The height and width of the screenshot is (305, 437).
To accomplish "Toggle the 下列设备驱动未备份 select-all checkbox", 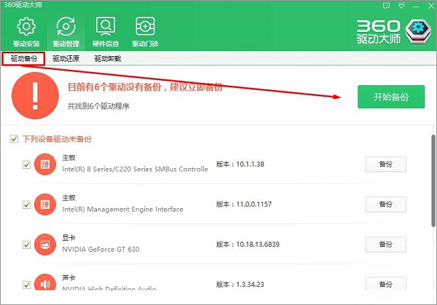I will 13,139.
